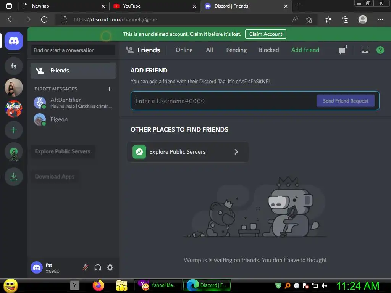Click chevron on Explore Public Servers card
The image size is (391, 293).
click(236, 152)
